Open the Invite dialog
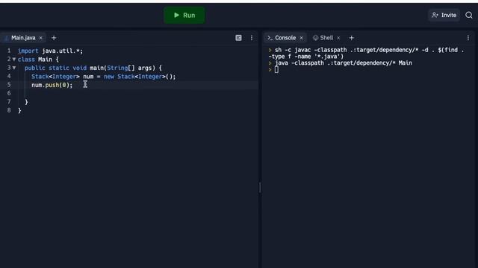The width and height of the screenshot is (478, 268). click(444, 15)
